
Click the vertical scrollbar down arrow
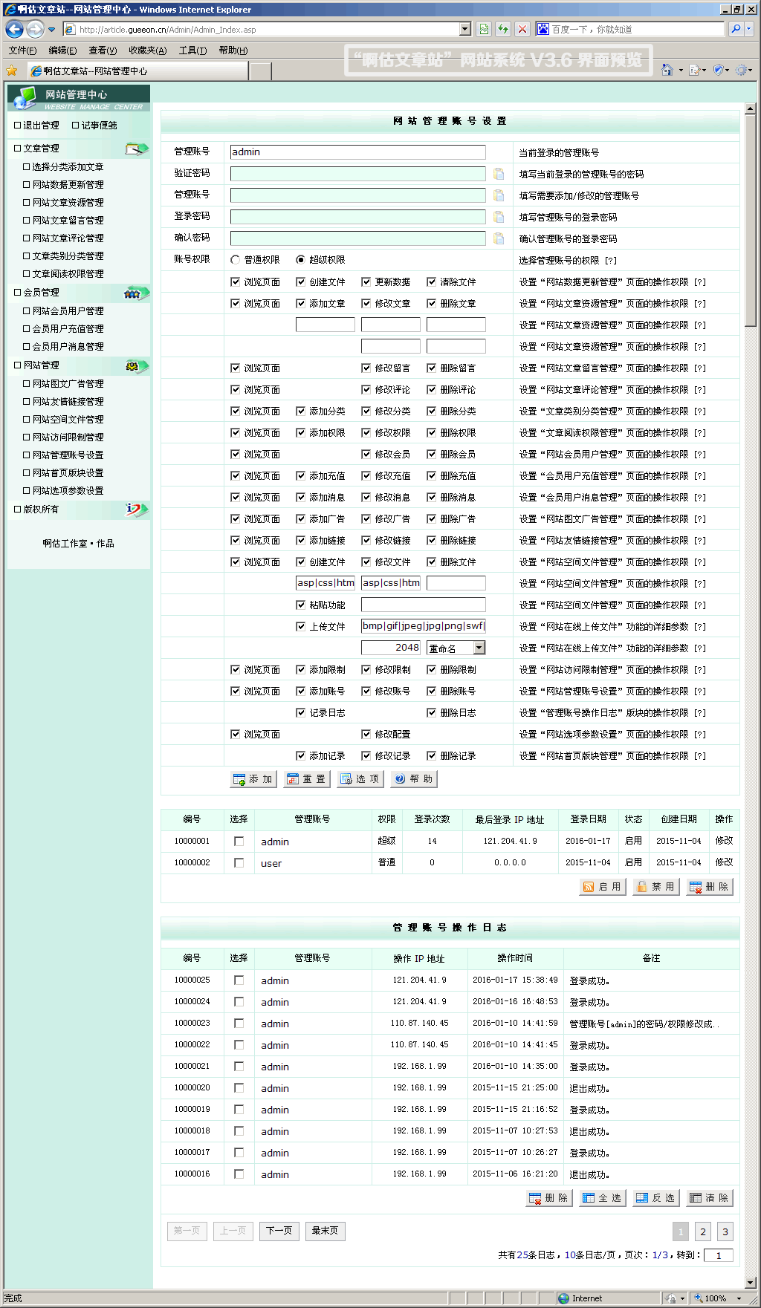click(750, 1283)
